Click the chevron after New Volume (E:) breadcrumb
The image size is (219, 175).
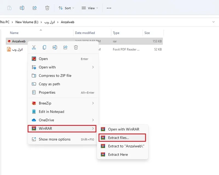tap(41, 22)
